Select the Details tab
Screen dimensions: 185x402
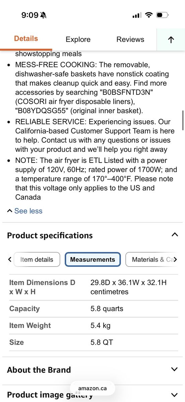point(26,39)
